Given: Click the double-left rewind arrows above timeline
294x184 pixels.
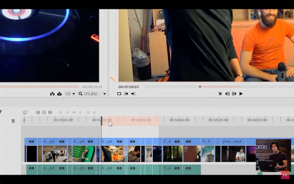Looking at the screenshot, I should 37,112.
